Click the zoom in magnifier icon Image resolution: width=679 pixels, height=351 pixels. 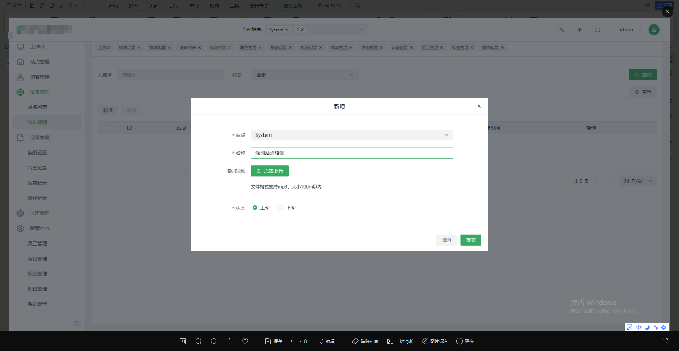[x=198, y=341]
